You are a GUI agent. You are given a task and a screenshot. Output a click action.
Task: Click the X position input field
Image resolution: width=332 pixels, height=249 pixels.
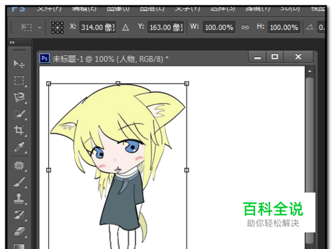coord(98,27)
